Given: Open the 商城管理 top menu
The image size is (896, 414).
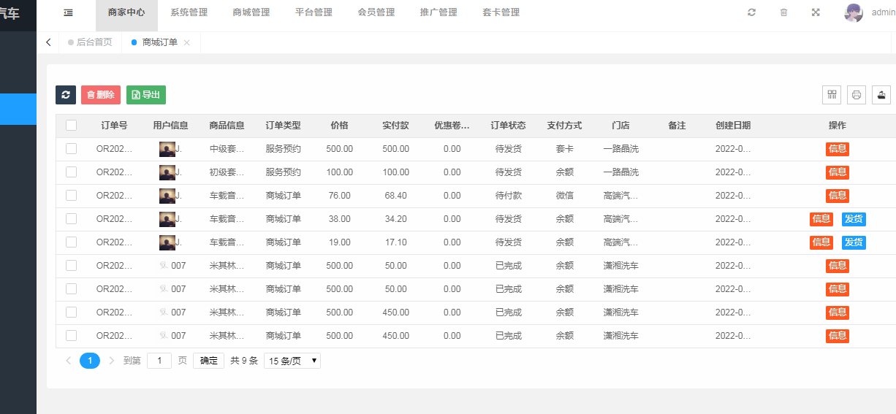Looking at the screenshot, I should click(251, 12).
